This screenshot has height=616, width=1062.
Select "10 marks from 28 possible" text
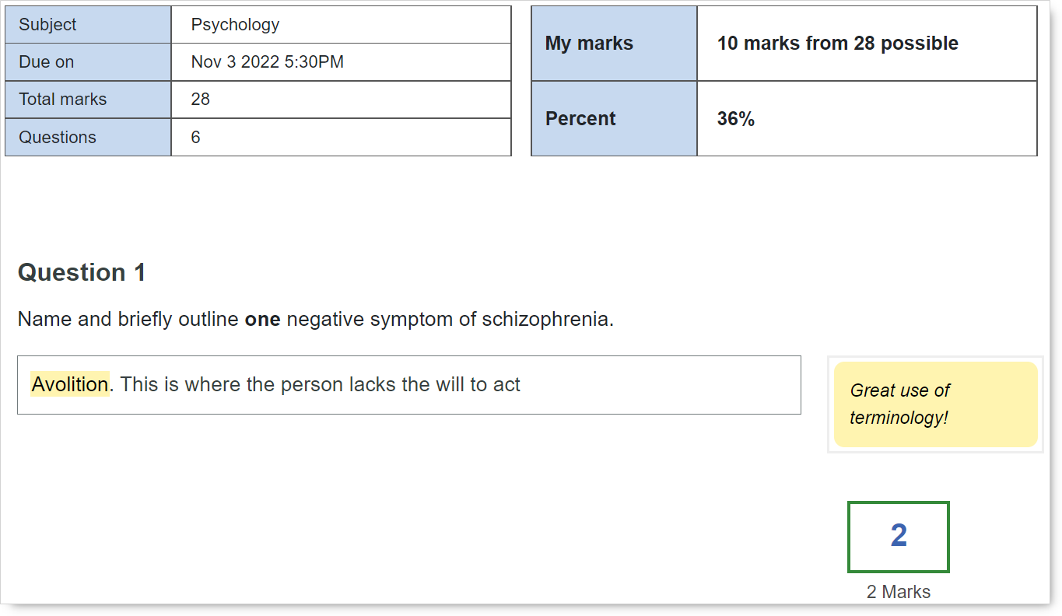pos(837,44)
